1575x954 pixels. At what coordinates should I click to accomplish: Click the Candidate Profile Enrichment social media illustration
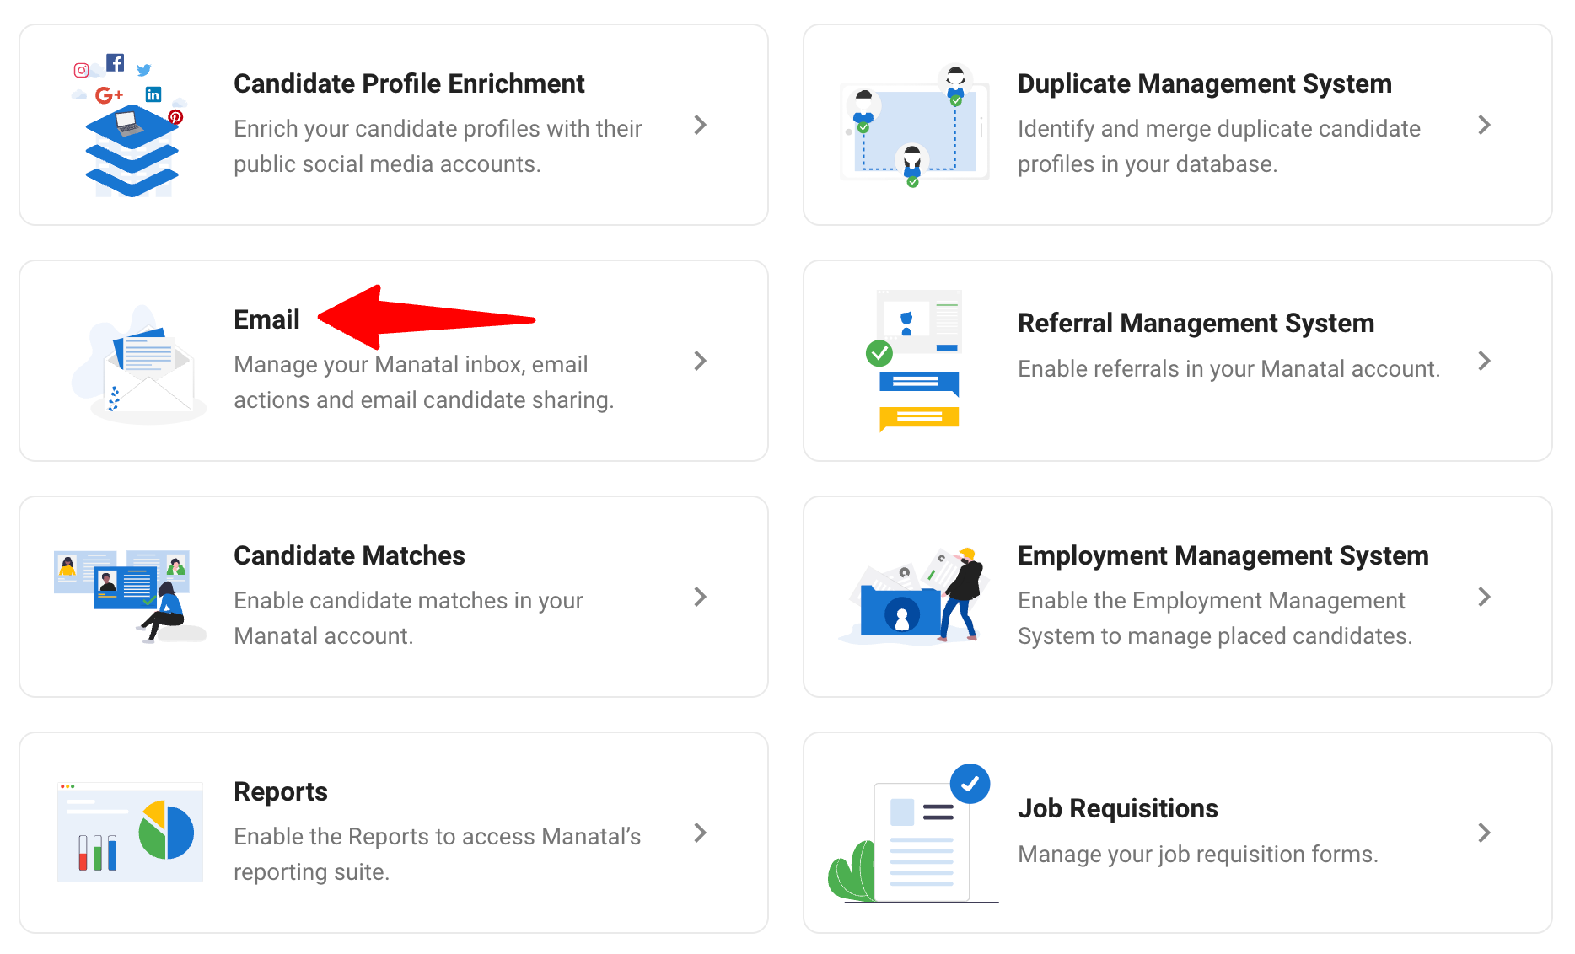pos(130,125)
